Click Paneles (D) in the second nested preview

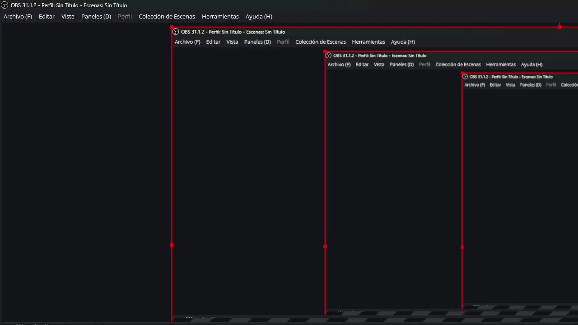[401, 65]
